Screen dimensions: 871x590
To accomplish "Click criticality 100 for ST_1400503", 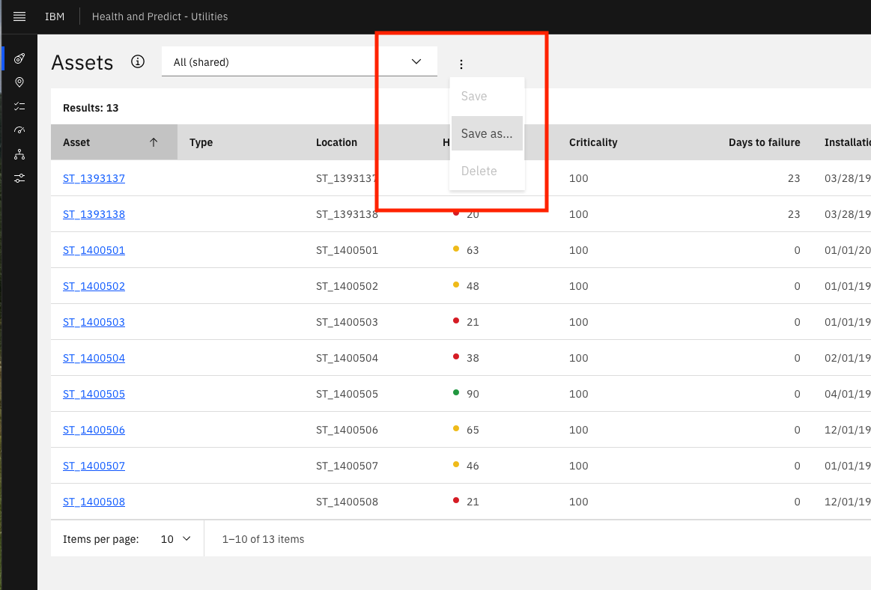I will click(579, 322).
